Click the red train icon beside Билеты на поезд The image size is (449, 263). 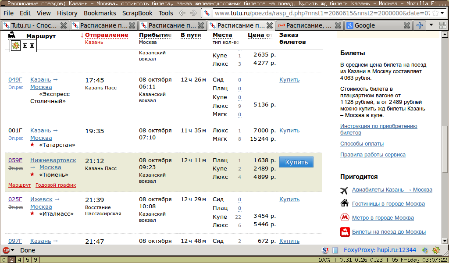pos(345,232)
